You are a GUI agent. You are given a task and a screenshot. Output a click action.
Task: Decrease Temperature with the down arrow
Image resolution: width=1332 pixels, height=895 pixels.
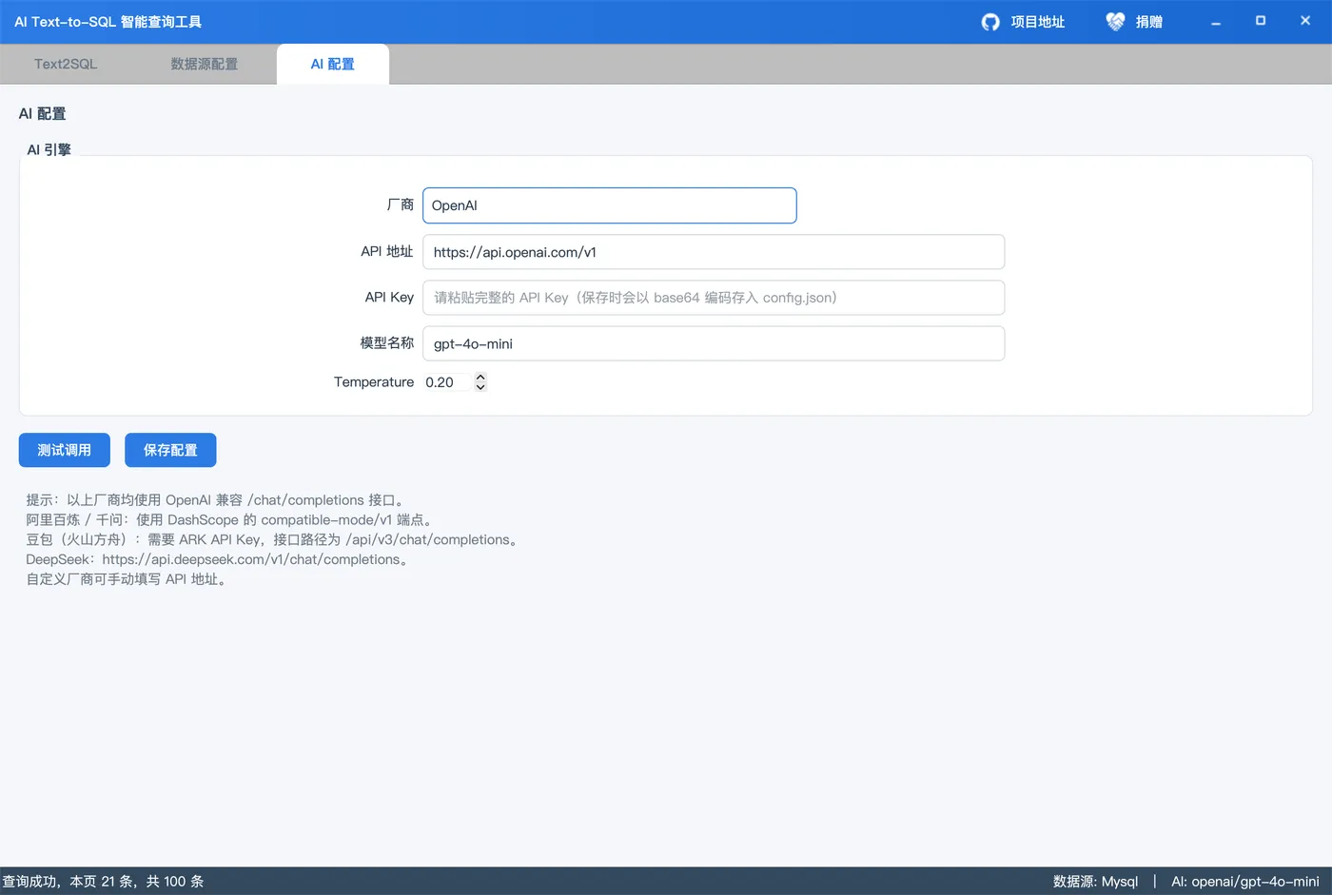pos(480,387)
